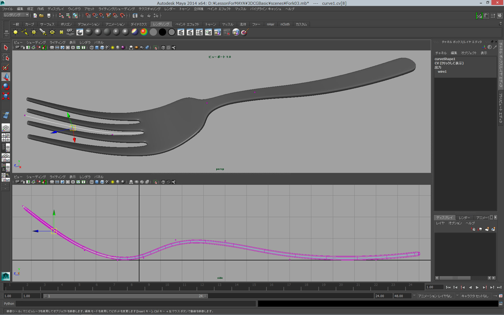
Task: Toggle textured display mode in the viewport bar
Action: tap(107, 48)
